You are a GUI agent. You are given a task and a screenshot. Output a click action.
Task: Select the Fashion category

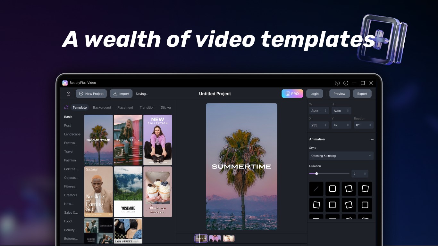pos(70,160)
